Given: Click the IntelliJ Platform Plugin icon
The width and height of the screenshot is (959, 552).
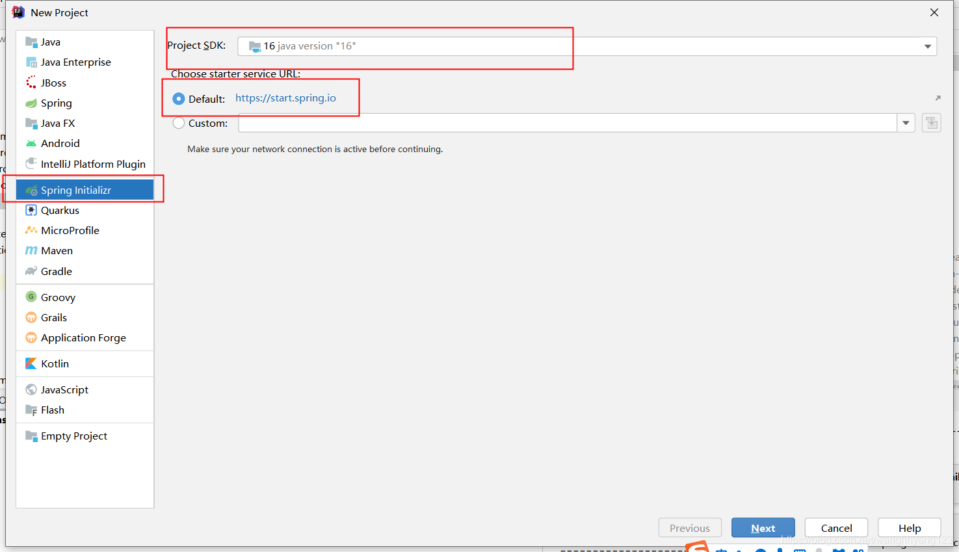Looking at the screenshot, I should click(x=31, y=164).
